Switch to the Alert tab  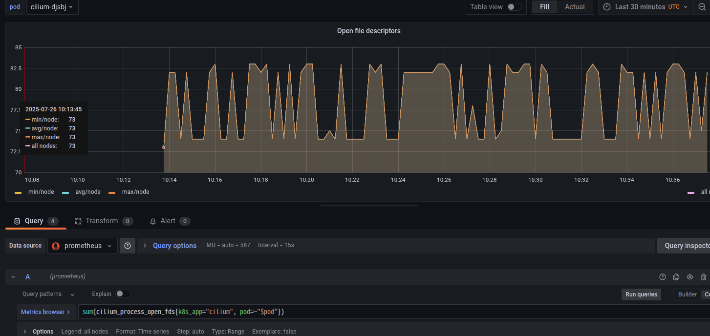170,221
